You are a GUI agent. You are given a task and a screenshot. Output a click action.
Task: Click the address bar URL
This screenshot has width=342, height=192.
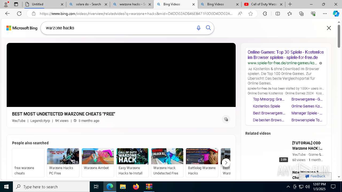click(136, 14)
